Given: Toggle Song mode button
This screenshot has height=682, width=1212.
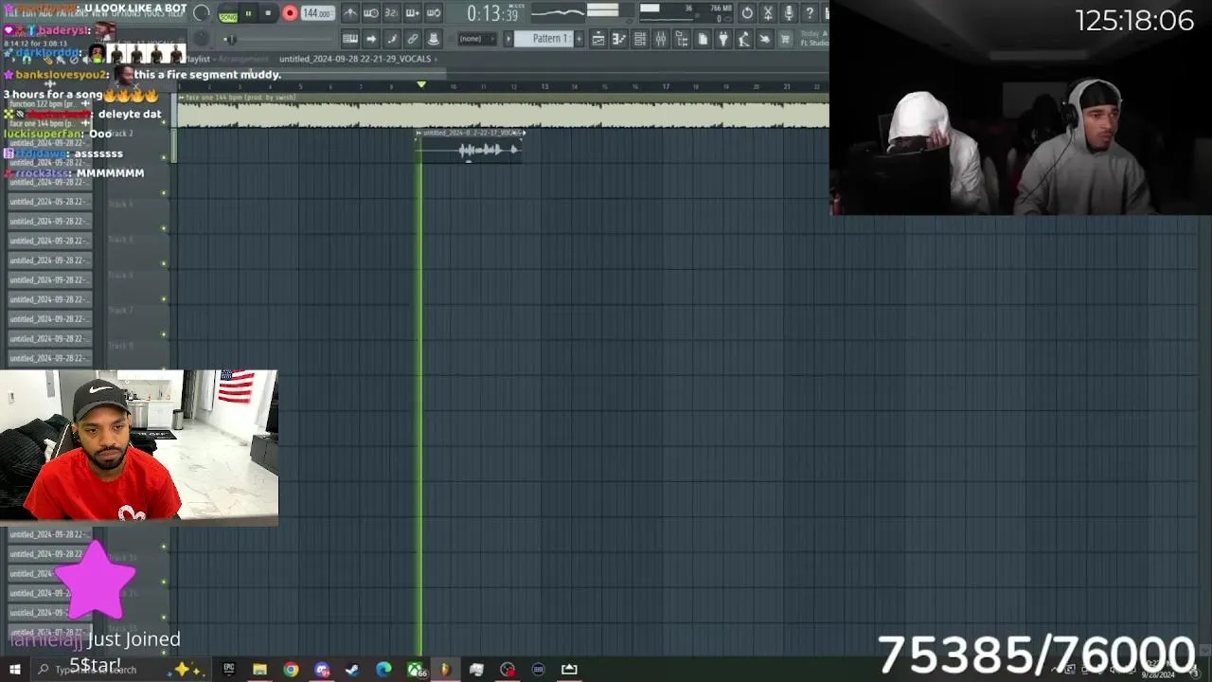Looking at the screenshot, I should (228, 16).
